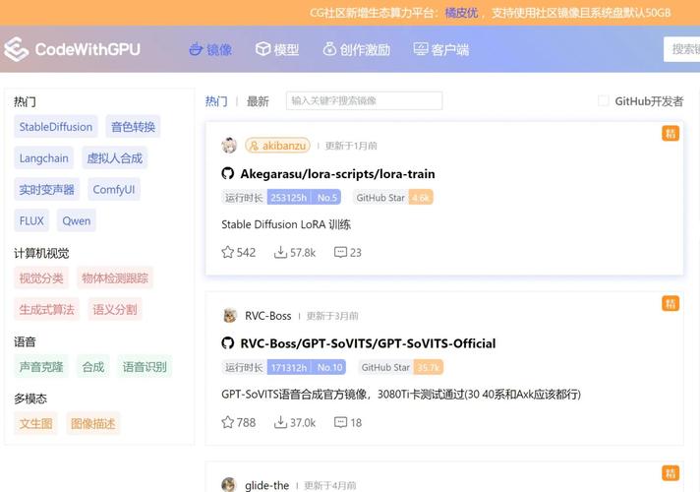Open the akibanzu author badge
The width and height of the screenshot is (700, 492).
[x=277, y=146]
